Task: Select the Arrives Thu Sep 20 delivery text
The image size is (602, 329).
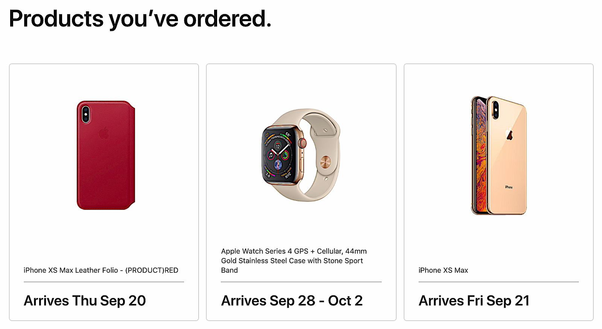Action: pos(85,300)
